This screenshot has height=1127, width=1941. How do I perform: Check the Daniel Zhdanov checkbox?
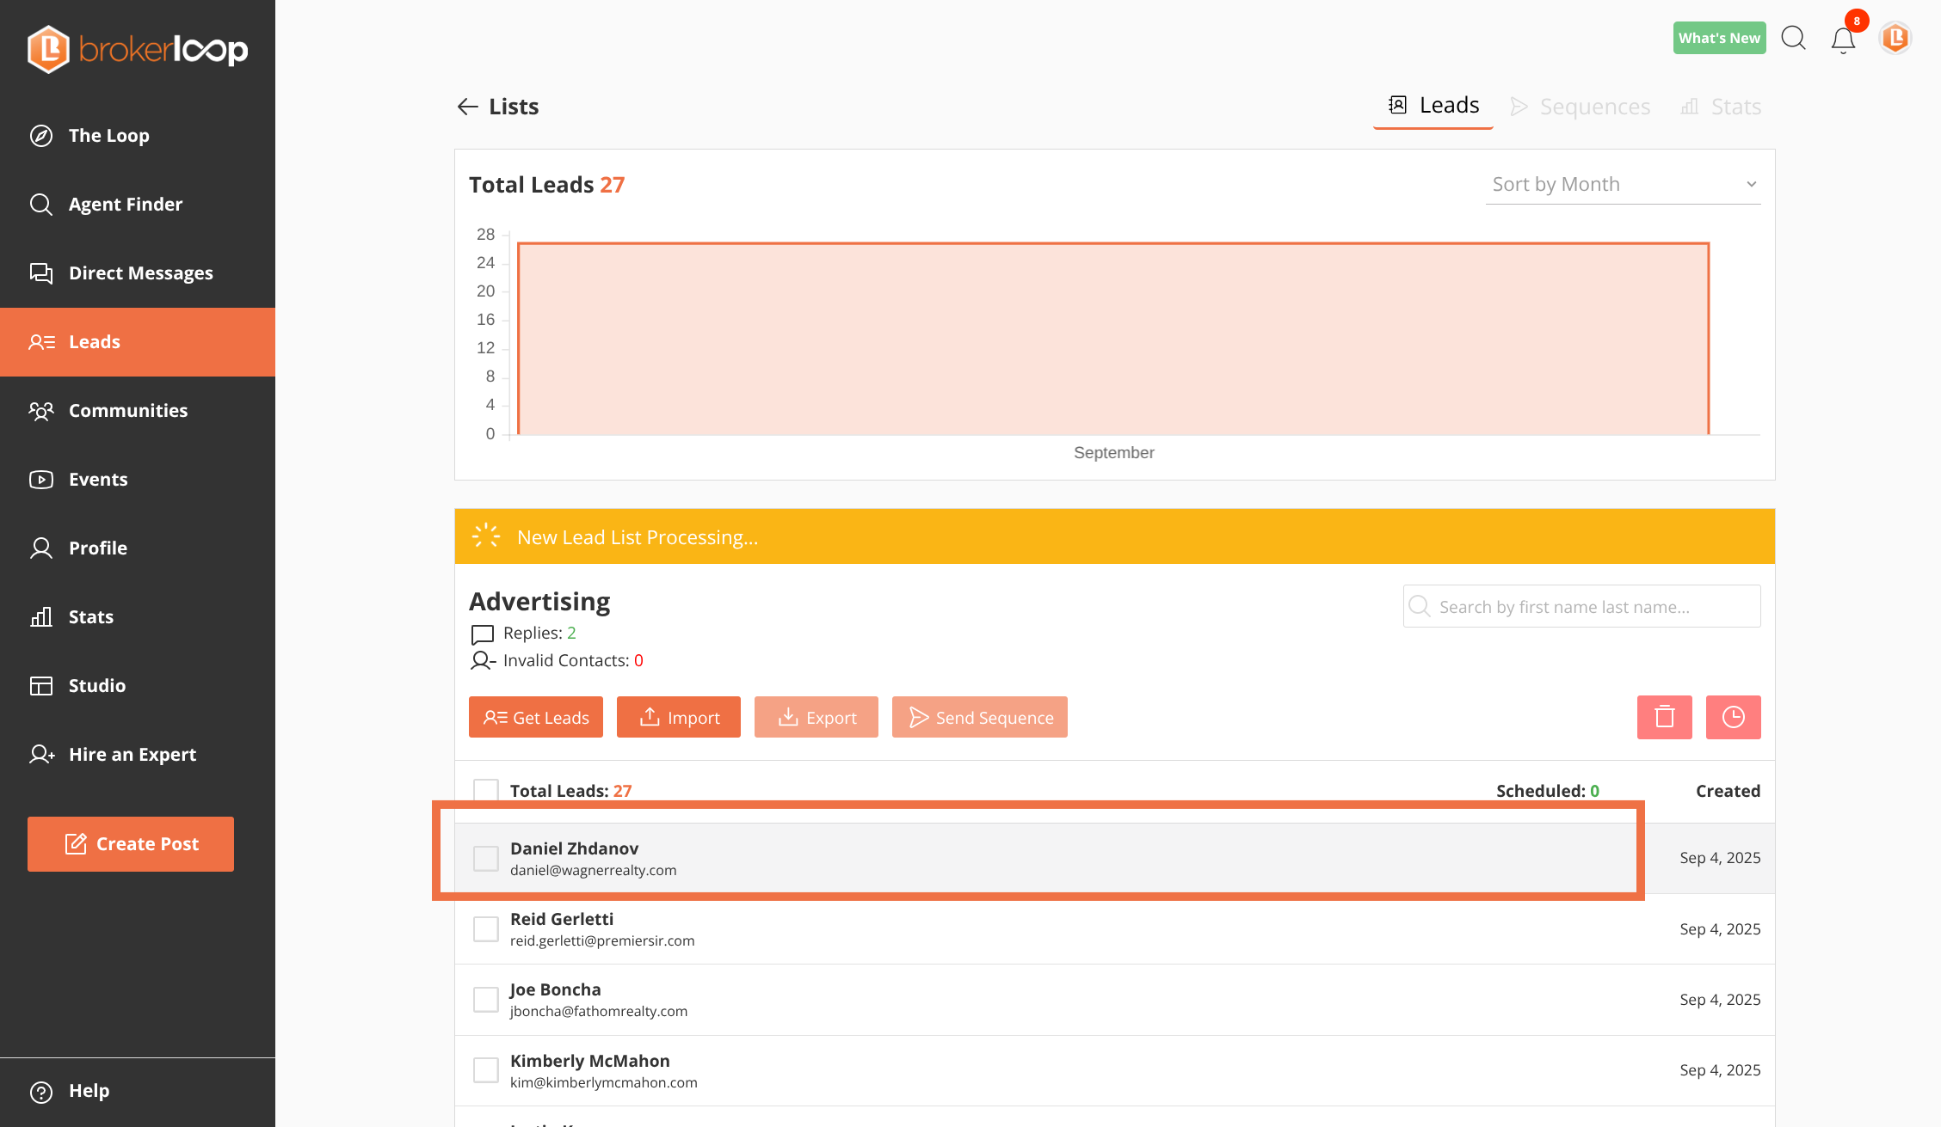pyautogui.click(x=486, y=858)
